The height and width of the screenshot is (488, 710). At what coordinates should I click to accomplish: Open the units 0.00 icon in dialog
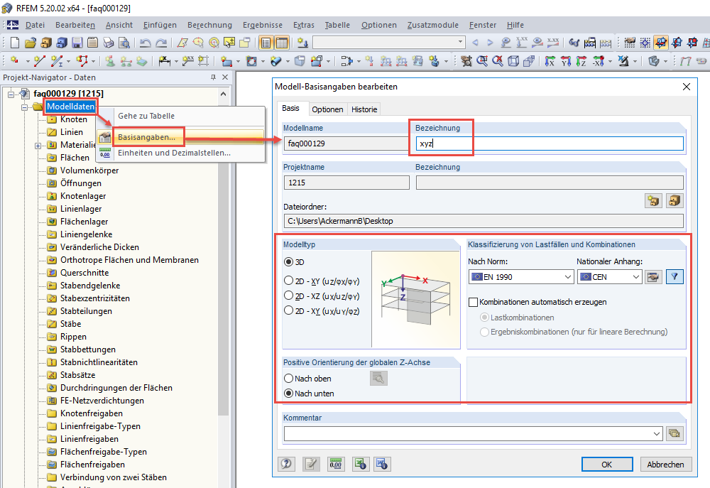336,464
